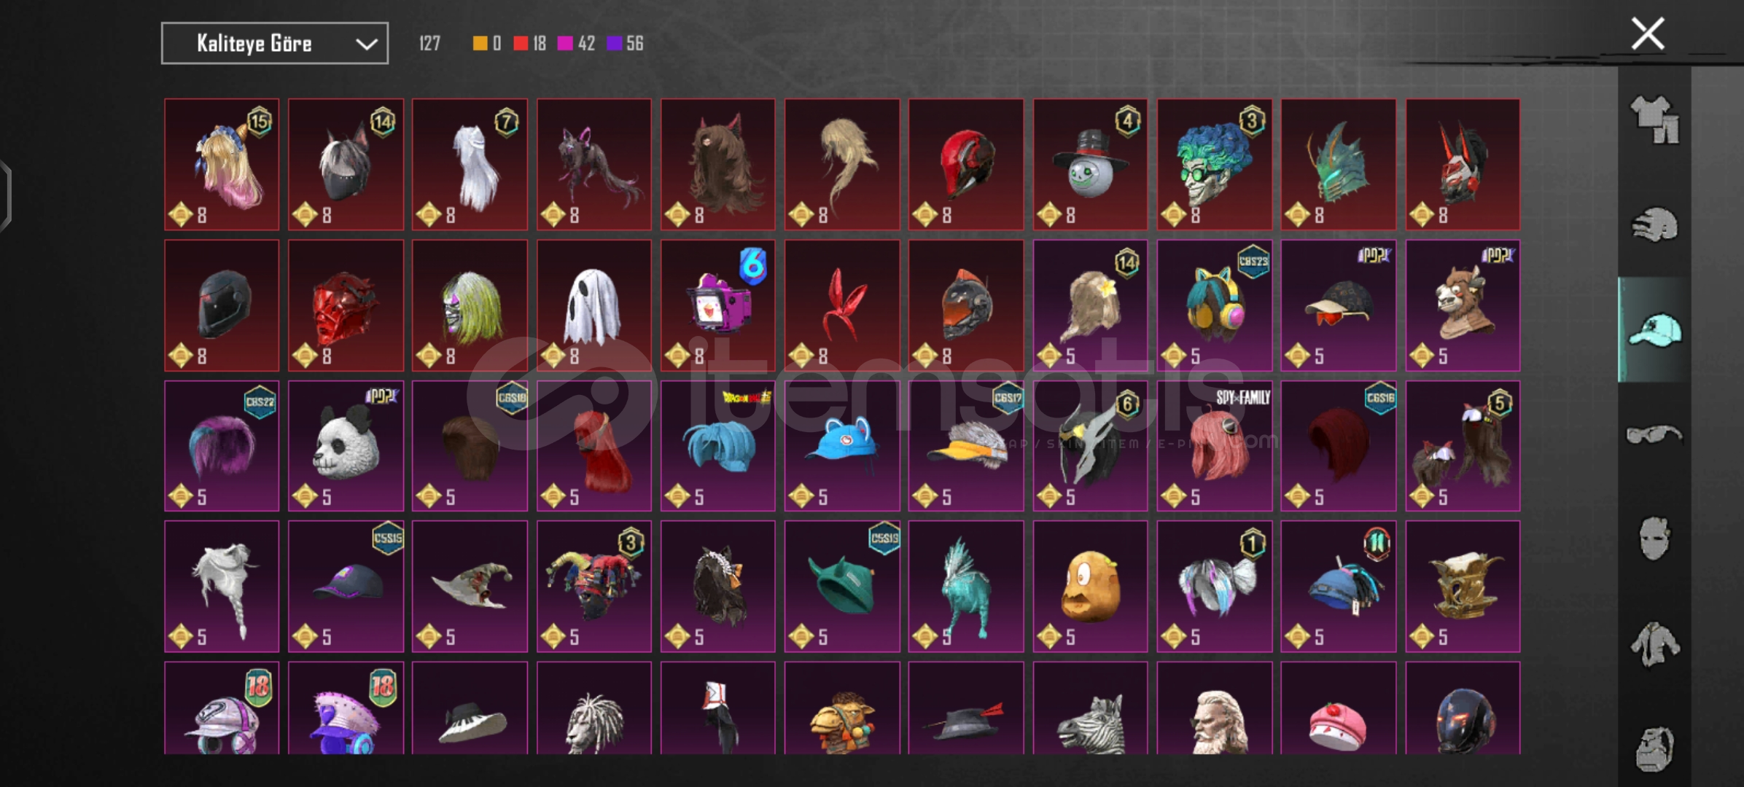The height and width of the screenshot is (787, 1744).
Task: Pick the green Joker hair with glasses
Action: point(1215,165)
